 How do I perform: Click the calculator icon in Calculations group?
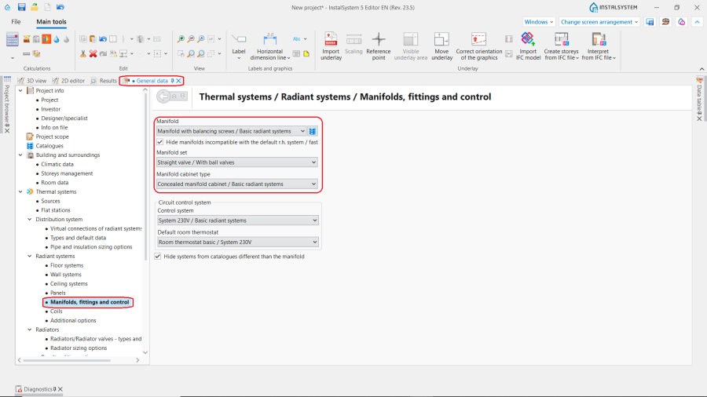click(12, 39)
